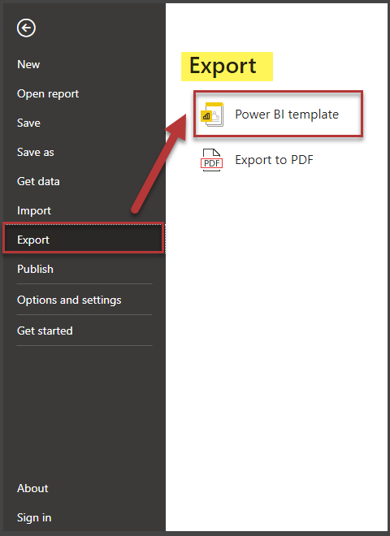Viewport: 390px width, 536px height.
Task: Open the About entry
Action: [x=32, y=488]
